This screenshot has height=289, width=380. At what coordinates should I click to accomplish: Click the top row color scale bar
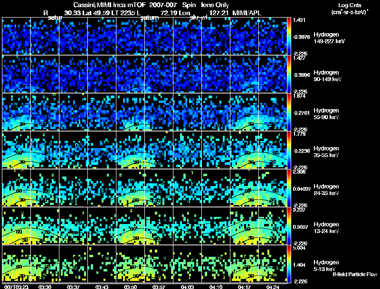(289, 36)
